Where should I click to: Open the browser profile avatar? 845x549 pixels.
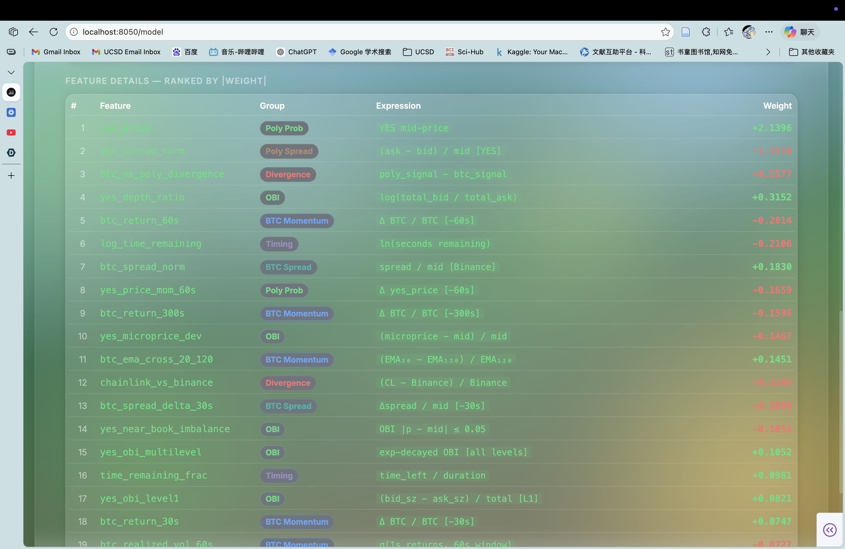(749, 32)
